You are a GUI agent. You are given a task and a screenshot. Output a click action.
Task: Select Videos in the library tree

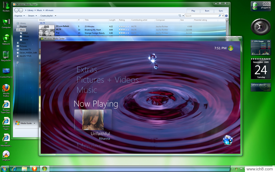(23, 43)
